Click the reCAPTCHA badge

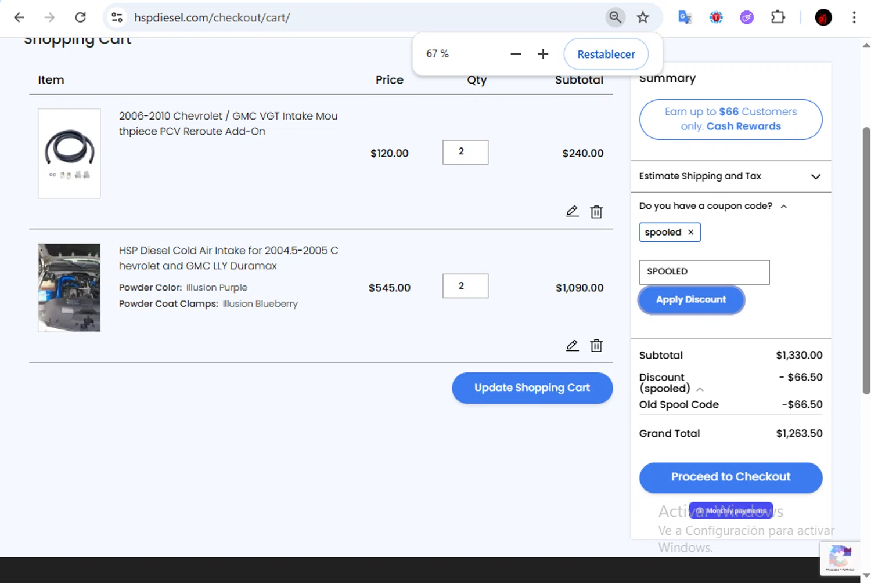pyautogui.click(x=840, y=558)
